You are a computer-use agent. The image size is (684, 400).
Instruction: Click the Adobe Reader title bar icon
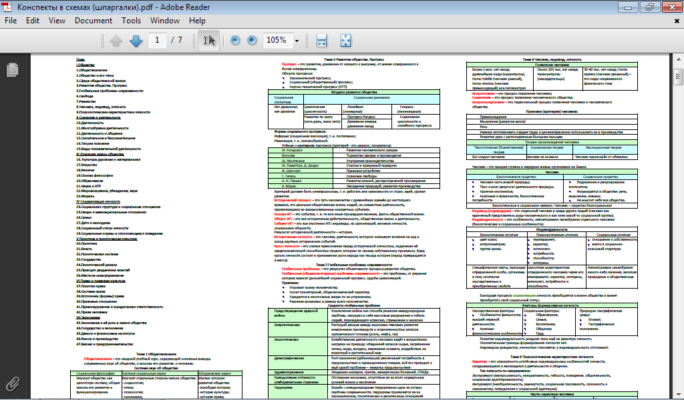click(x=8, y=7)
